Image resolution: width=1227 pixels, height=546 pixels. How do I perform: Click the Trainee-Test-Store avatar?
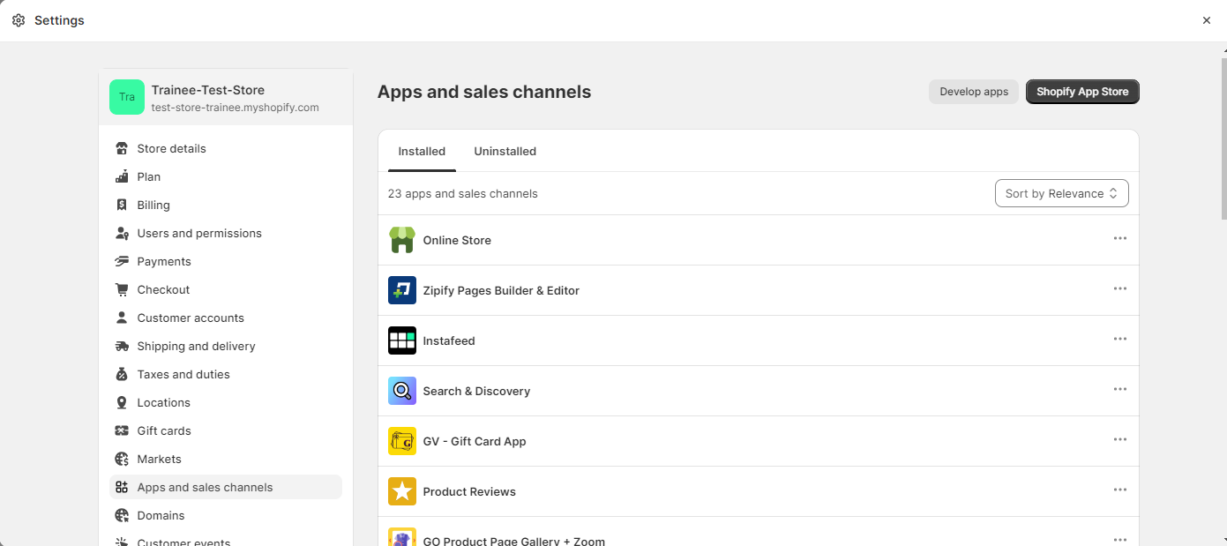(x=126, y=97)
